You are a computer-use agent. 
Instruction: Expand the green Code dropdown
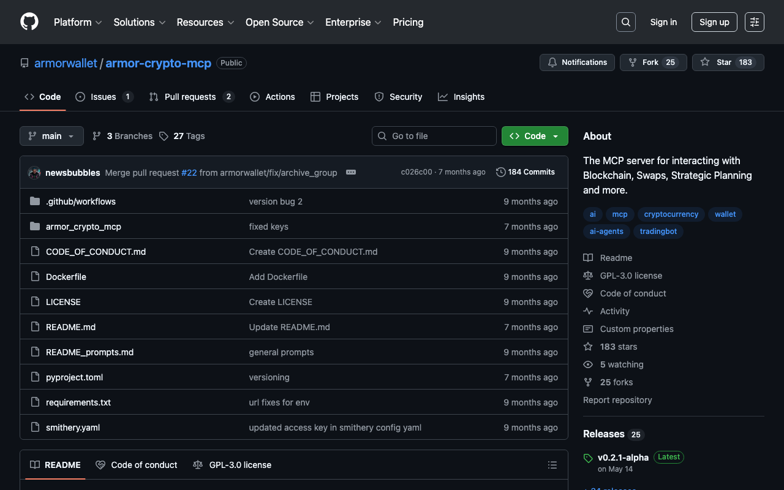(534, 136)
